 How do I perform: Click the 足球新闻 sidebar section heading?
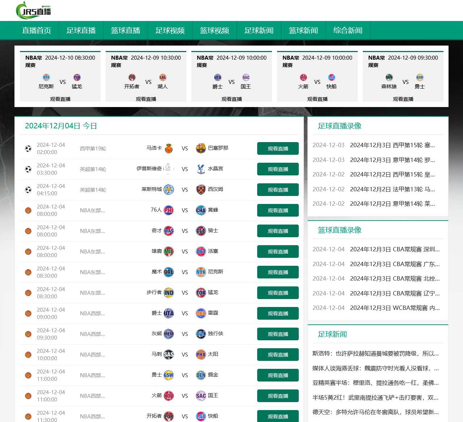click(x=332, y=334)
